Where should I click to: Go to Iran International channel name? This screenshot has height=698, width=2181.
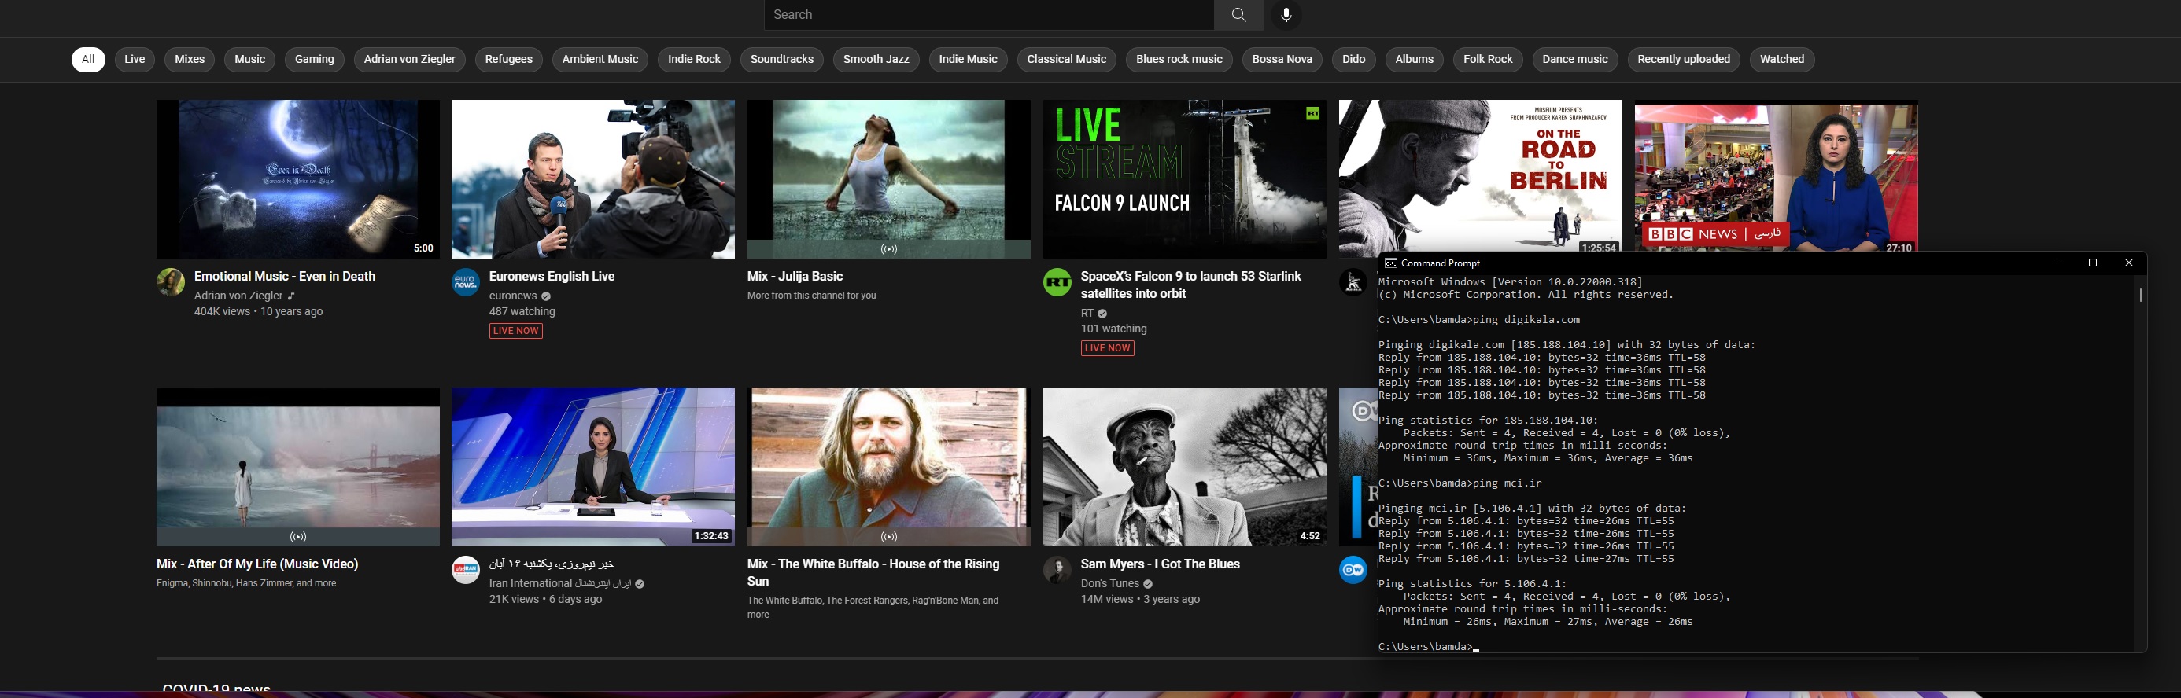click(x=560, y=584)
